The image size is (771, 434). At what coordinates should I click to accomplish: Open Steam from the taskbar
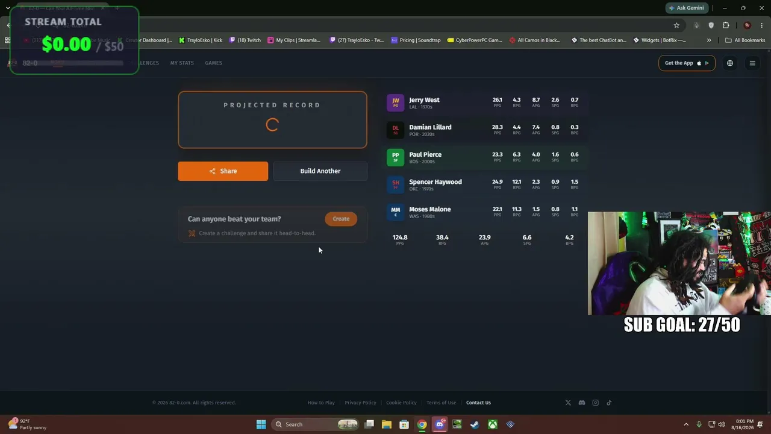pyautogui.click(x=475, y=424)
